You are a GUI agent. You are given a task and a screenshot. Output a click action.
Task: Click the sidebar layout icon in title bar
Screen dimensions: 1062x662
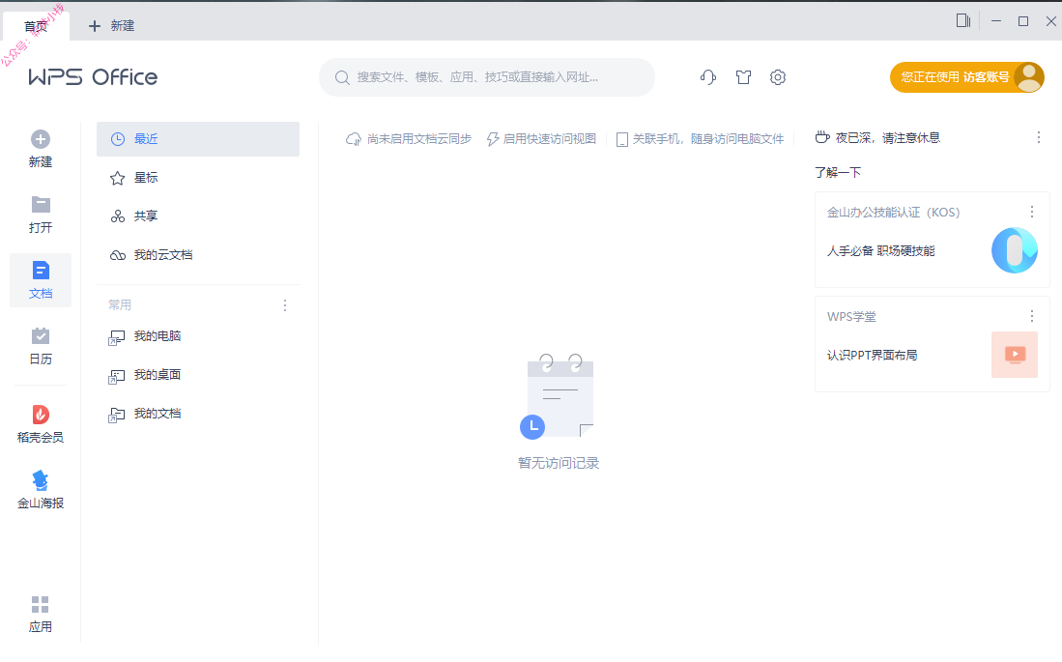point(963,21)
